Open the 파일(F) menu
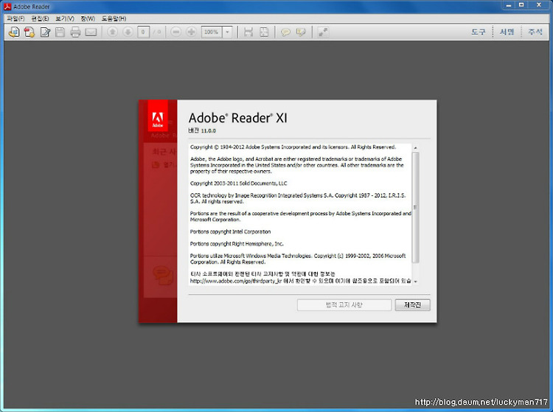 pyautogui.click(x=16, y=18)
